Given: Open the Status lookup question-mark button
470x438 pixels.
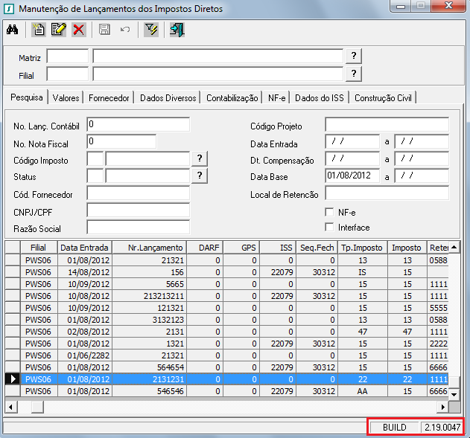Looking at the screenshot, I should (200, 175).
